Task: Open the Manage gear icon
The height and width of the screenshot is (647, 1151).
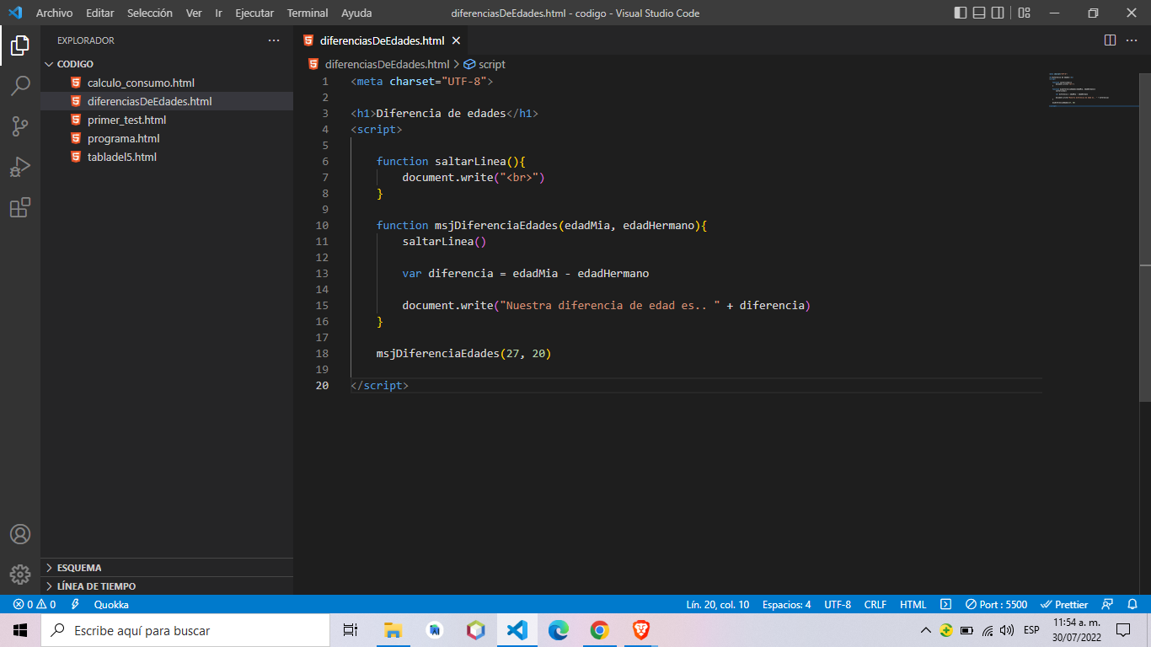Action: 20,575
